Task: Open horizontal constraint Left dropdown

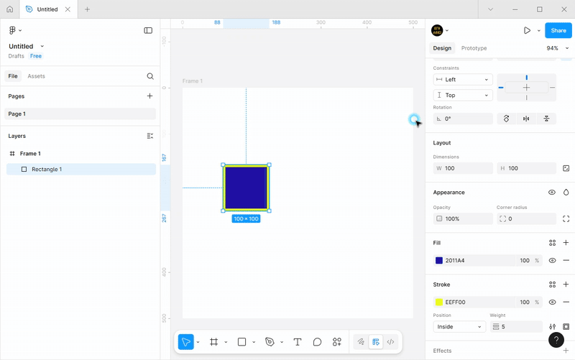Action: [463, 80]
